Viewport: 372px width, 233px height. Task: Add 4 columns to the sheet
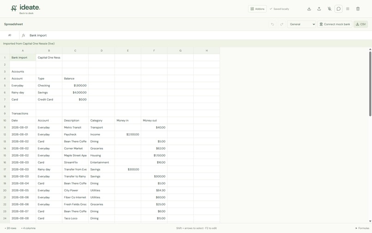click(28, 228)
